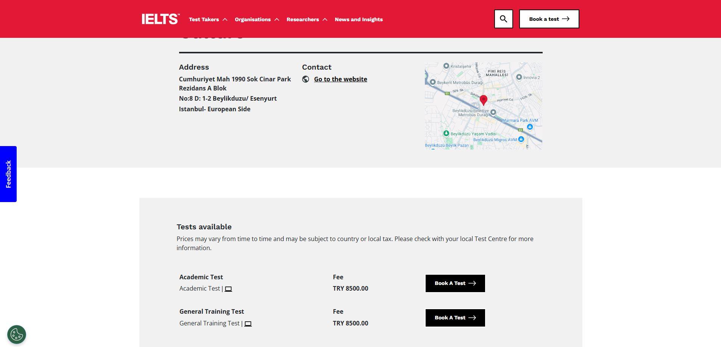This screenshot has height=347, width=721.
Task: Click the Beykent Metrobüs Durağı marker
Action: [432, 82]
